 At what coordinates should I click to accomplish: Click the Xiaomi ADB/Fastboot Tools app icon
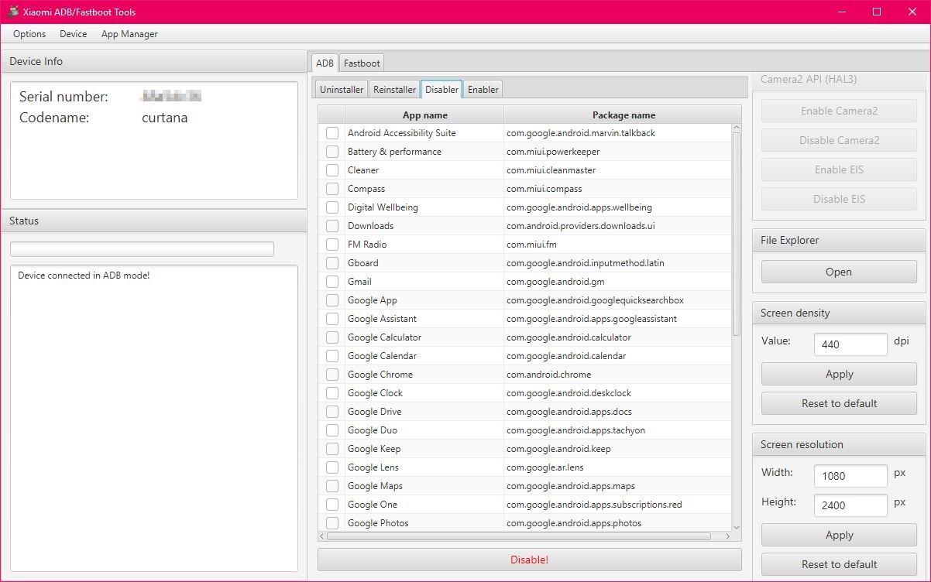pos(13,12)
